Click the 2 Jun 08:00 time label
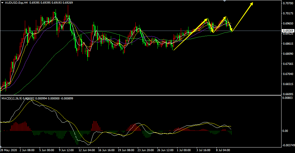 point(27,150)
